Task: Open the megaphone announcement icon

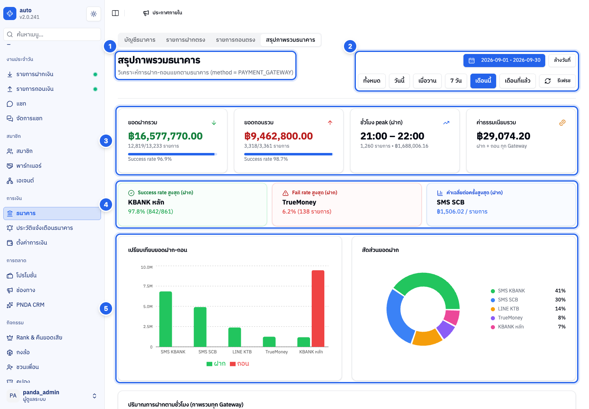Action: [146, 13]
